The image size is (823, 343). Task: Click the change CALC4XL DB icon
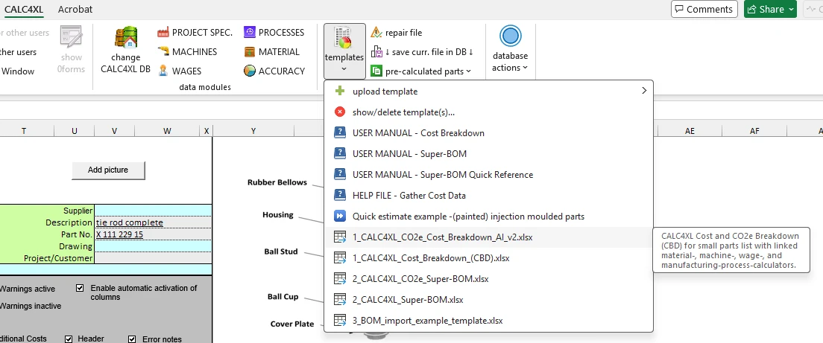125,40
